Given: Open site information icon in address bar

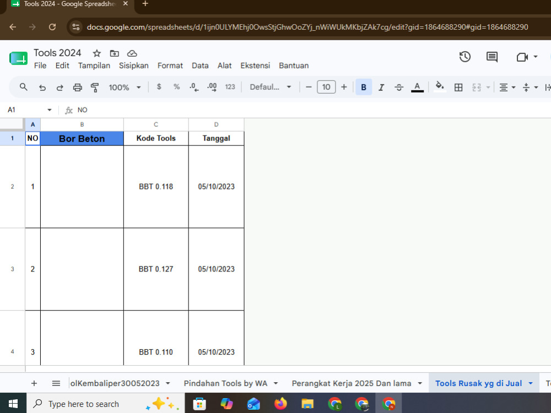Looking at the screenshot, I should [75, 26].
